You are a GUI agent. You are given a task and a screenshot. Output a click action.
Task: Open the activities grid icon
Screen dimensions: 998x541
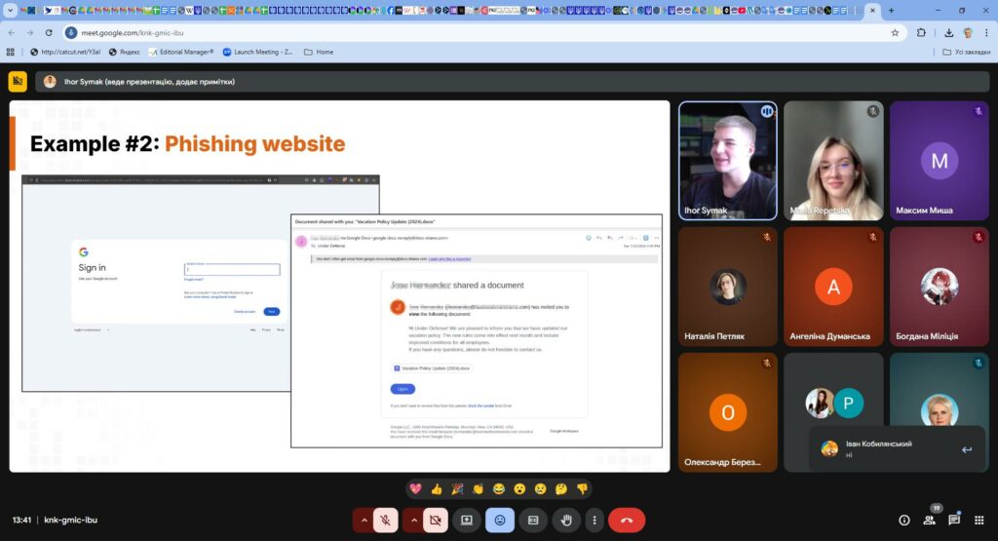point(979,521)
